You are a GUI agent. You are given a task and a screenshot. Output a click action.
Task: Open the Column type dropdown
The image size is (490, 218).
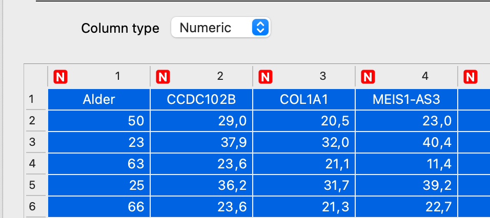click(x=220, y=28)
